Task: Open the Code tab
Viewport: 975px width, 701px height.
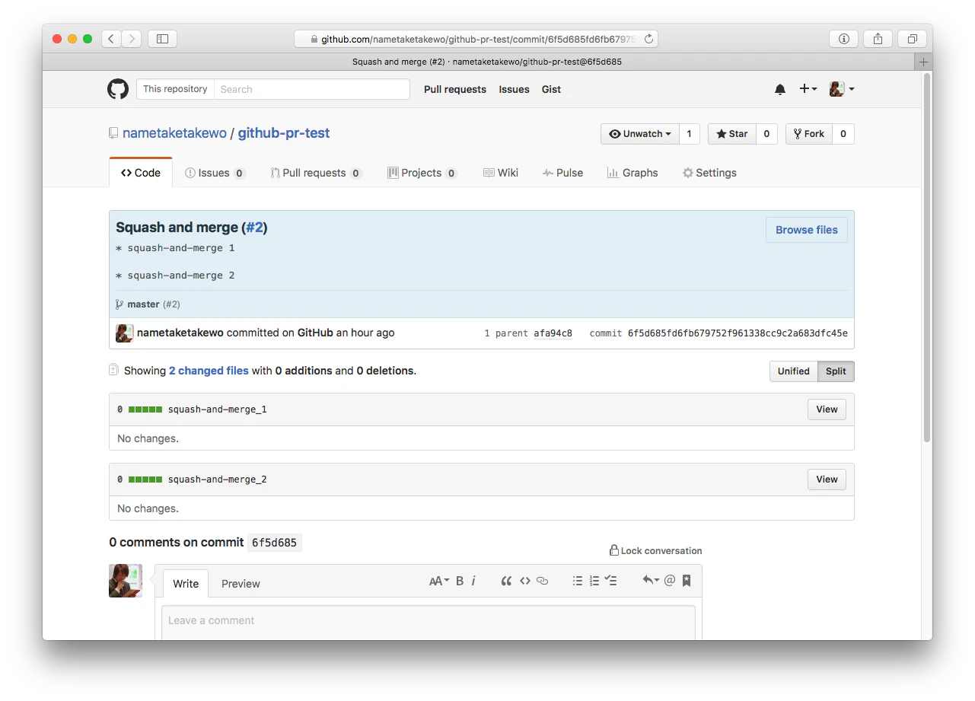Action: pyautogui.click(x=141, y=173)
